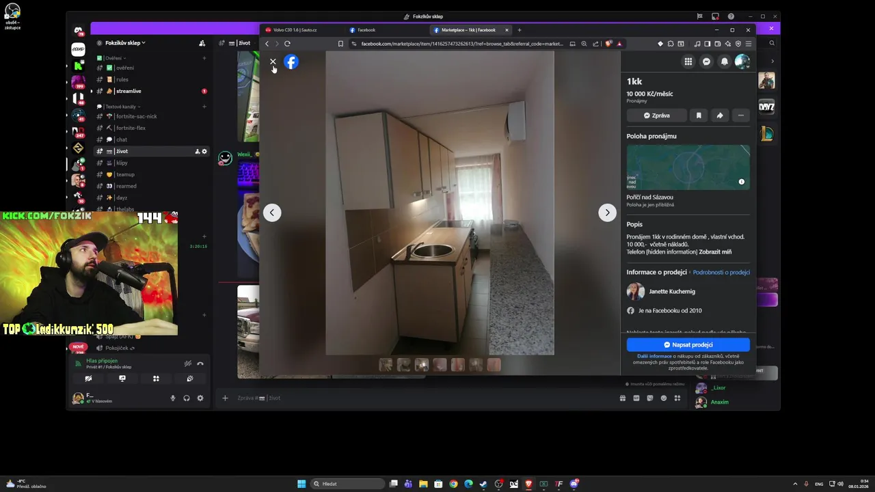875x492 pixels.
Task: Deafen with the Discord headphones icon
Action: coord(187,398)
